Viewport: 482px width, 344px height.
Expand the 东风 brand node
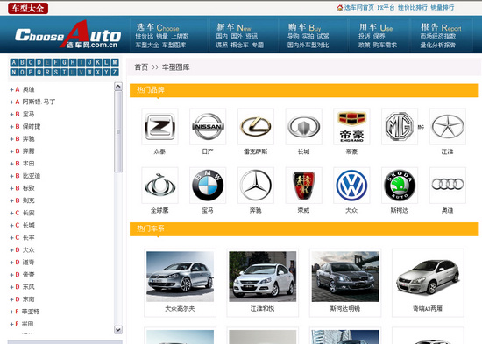point(11,287)
